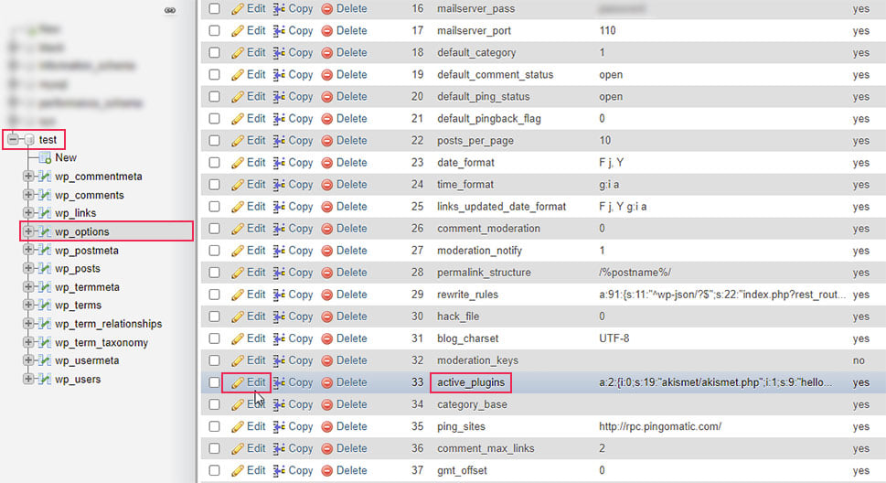Screen dimensions: 886x483
Task: Open wp_postmeta table from sidebar
Action: (87, 250)
